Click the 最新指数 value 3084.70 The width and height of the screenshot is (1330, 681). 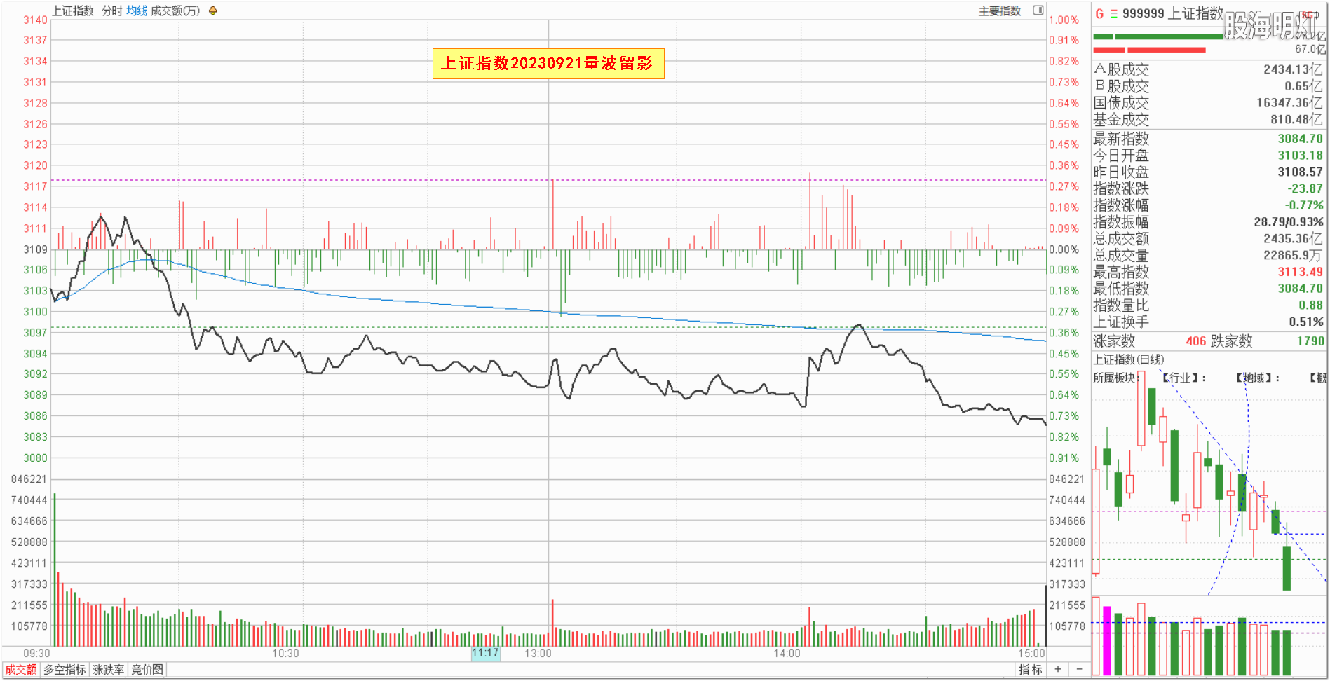point(1300,139)
